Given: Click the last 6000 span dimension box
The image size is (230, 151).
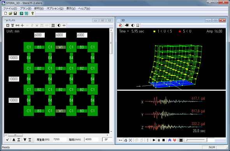Looking at the screenshot, I should point(82,35).
